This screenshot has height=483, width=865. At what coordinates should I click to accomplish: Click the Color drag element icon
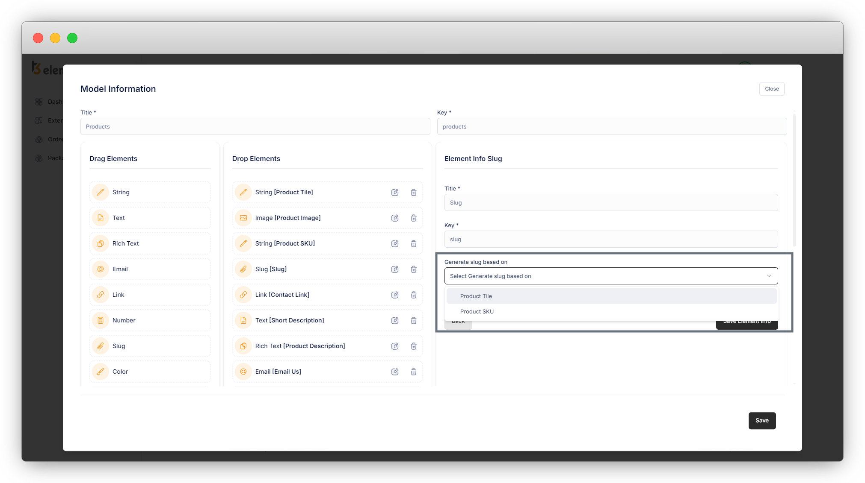(x=101, y=372)
